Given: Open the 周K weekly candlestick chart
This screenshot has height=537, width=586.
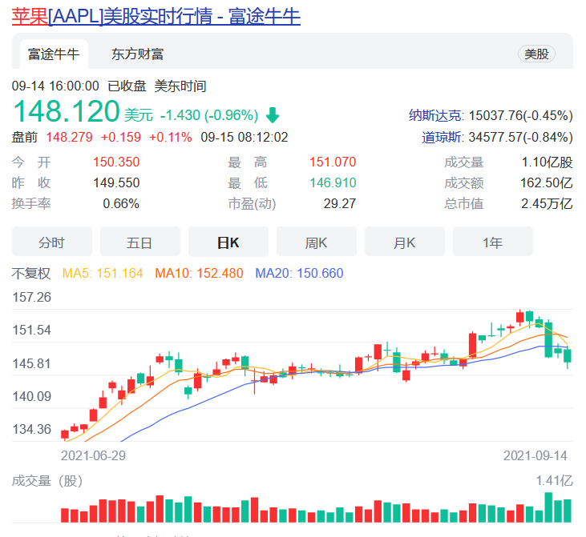Looking at the screenshot, I should [317, 242].
